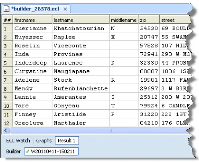Switch to the ECL Watch tab
Screen dimensions: 199x162
point(18,141)
